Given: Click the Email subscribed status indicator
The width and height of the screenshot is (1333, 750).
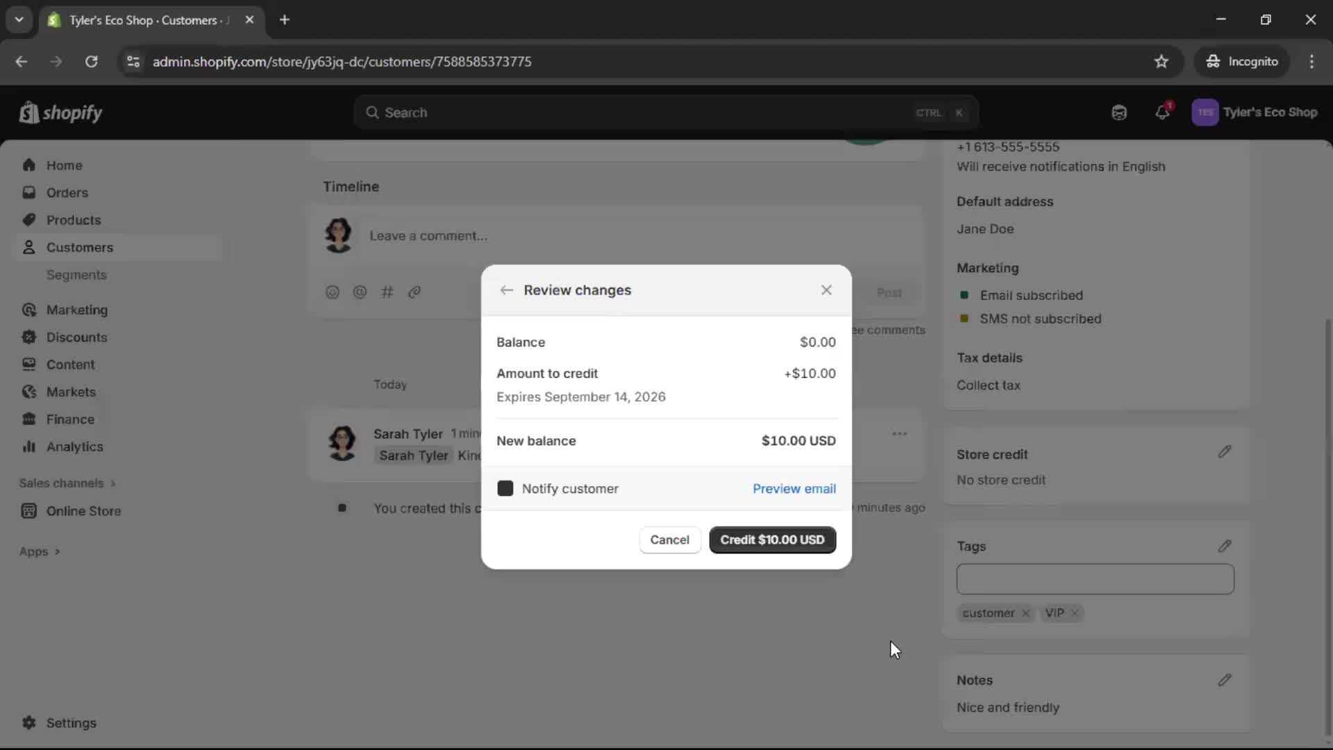Looking at the screenshot, I should [x=965, y=295].
